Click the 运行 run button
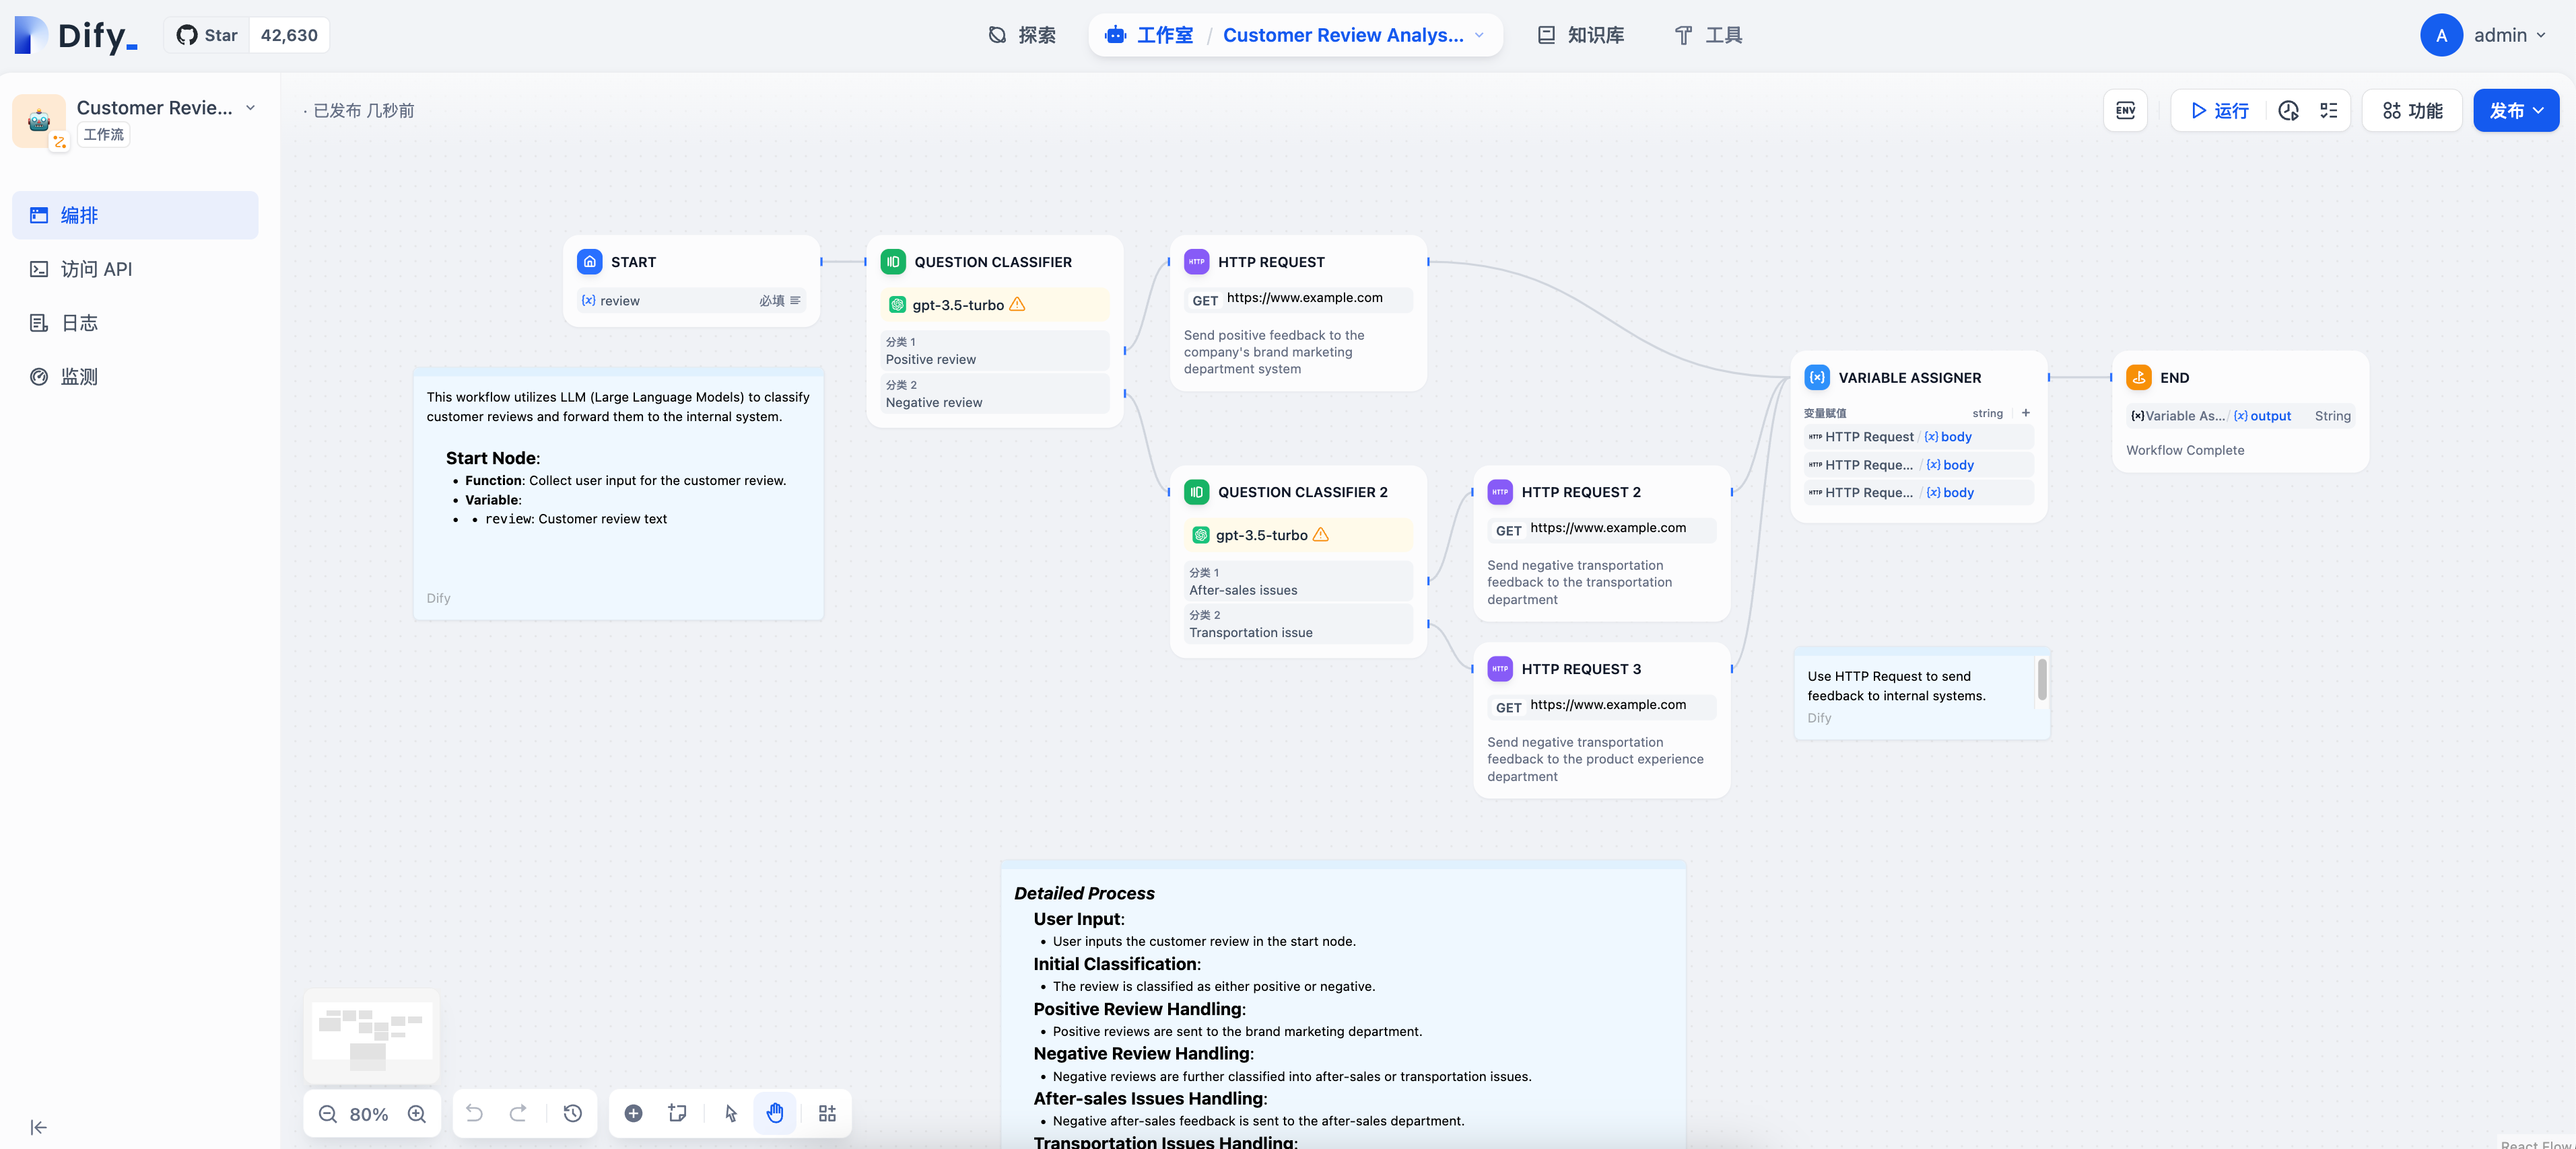Screen dimensions: 2576x1149 pos(2219,110)
